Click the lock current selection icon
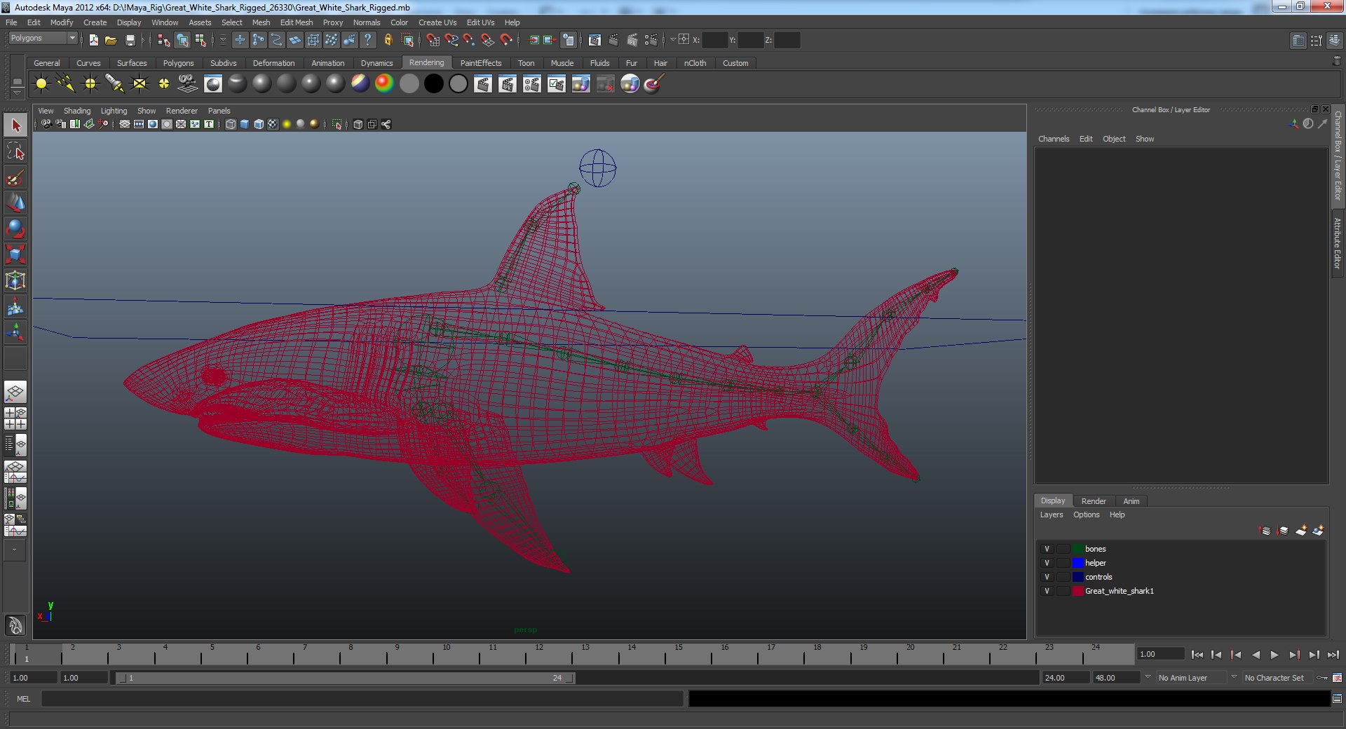The image size is (1346, 729). coord(388,41)
